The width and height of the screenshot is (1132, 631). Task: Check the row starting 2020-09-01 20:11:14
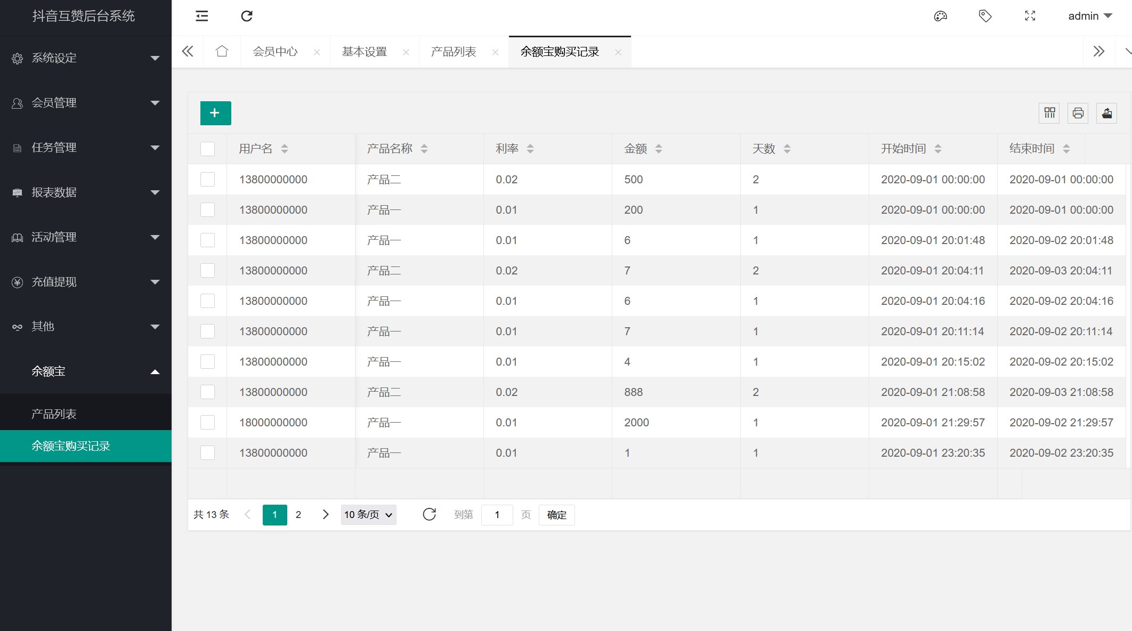207,331
